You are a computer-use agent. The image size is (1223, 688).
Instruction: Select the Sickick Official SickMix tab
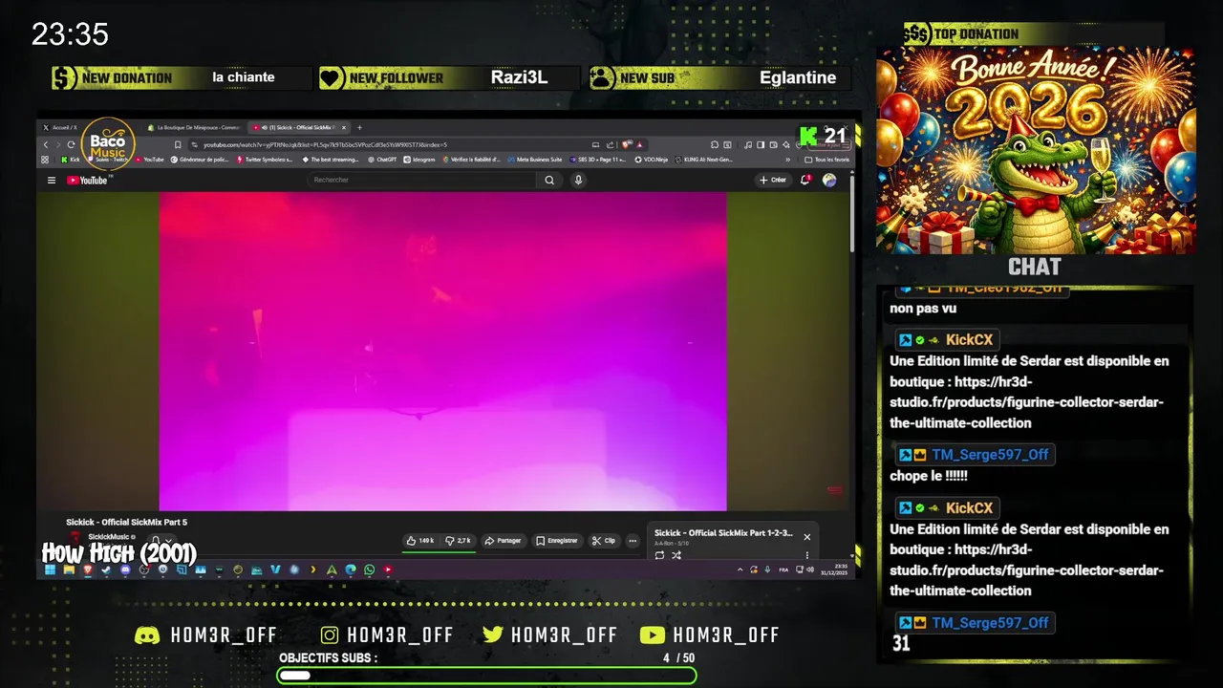300,127
